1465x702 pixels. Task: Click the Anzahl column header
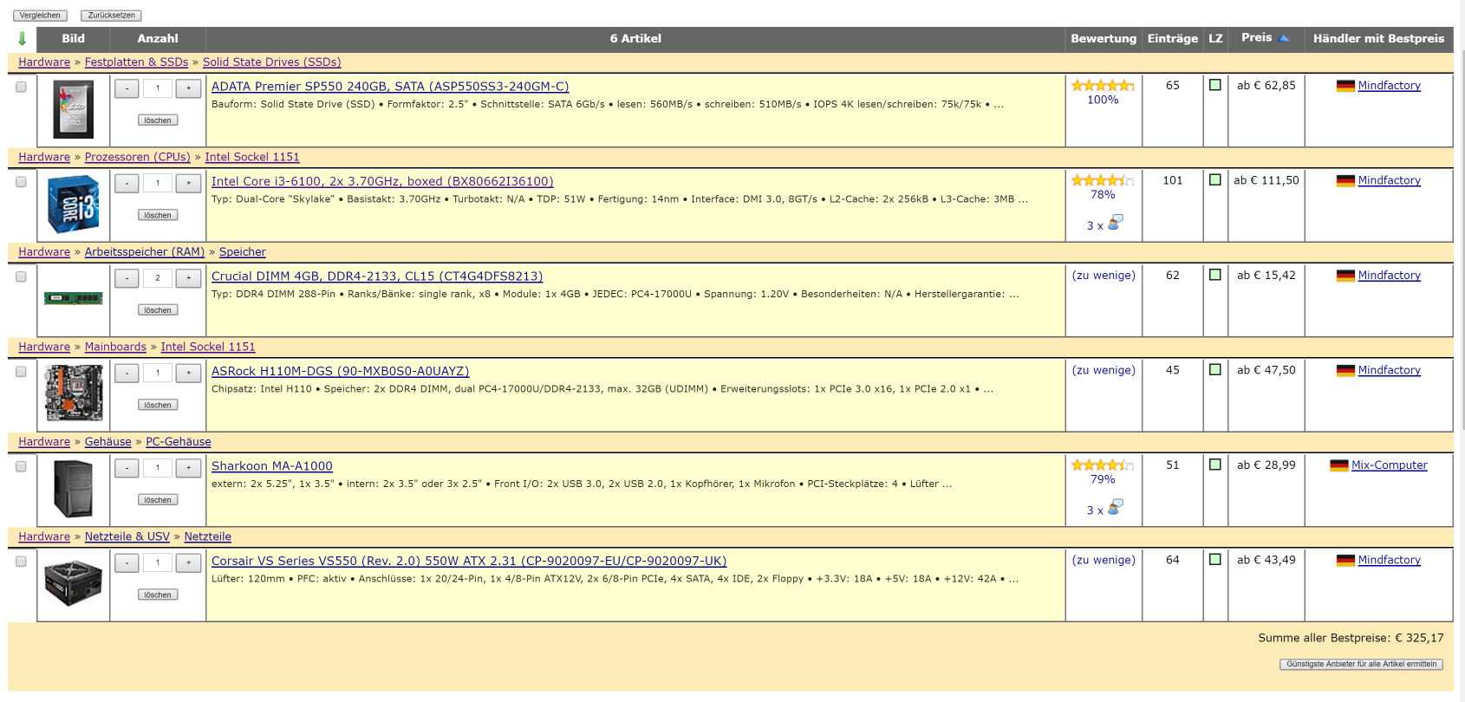pyautogui.click(x=158, y=39)
